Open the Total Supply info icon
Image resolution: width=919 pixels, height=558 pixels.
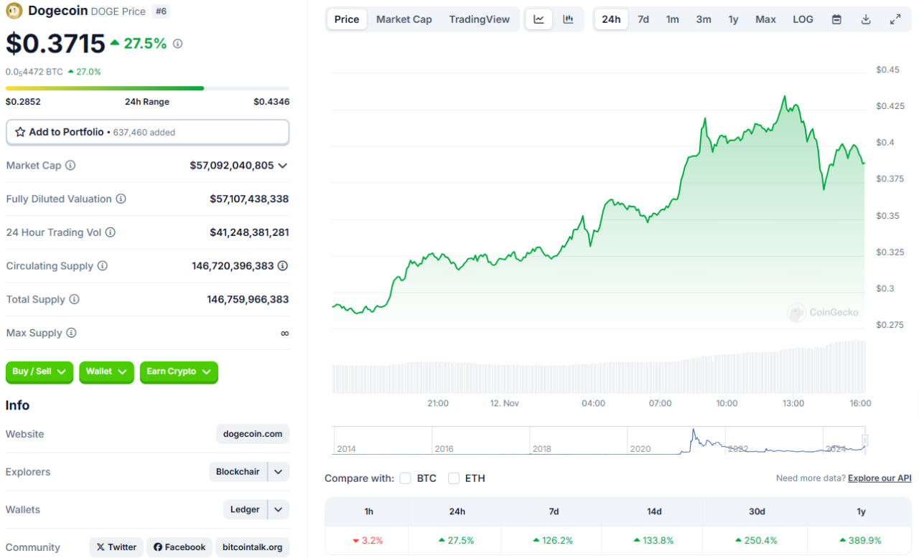point(75,300)
